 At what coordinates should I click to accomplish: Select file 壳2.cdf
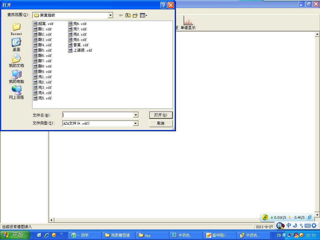click(x=42, y=82)
